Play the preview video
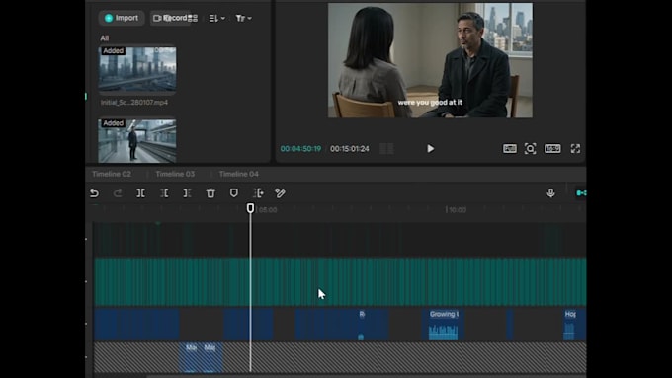 point(430,149)
